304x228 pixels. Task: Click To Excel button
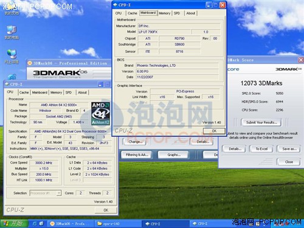(x=261, y=149)
